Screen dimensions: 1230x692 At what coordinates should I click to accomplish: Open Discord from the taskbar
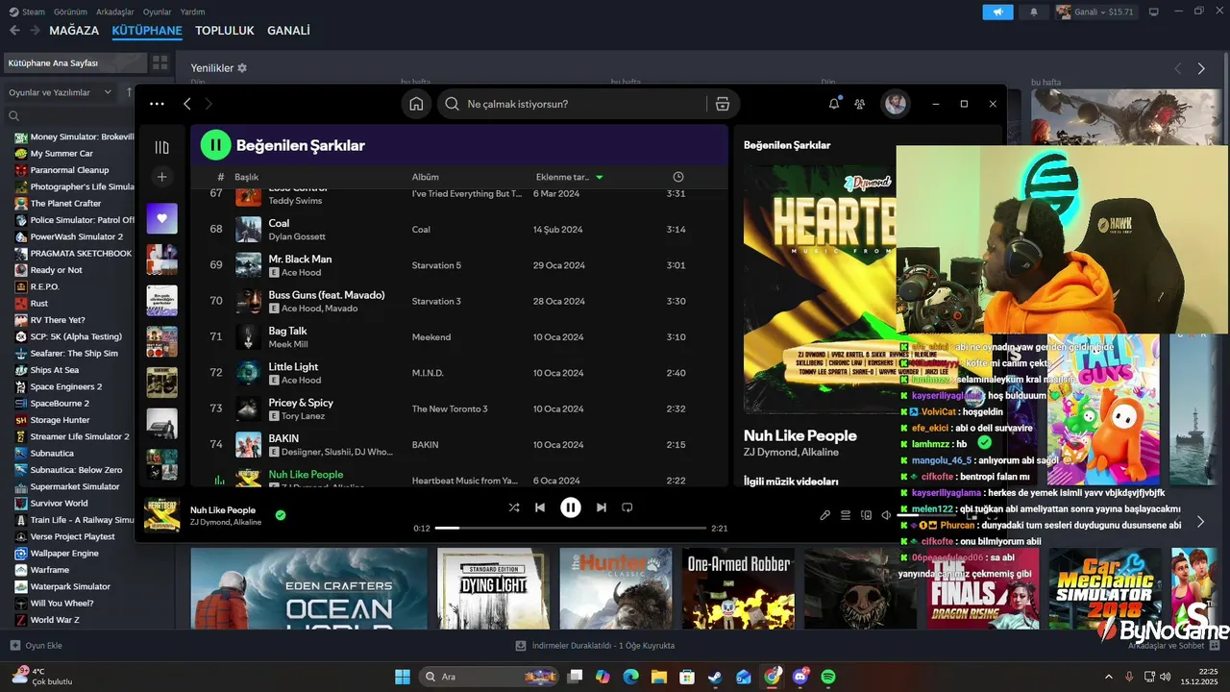[800, 677]
